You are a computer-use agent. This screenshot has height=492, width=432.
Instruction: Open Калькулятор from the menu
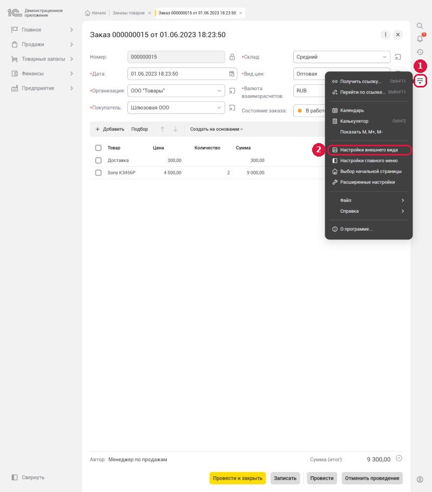tap(369, 121)
